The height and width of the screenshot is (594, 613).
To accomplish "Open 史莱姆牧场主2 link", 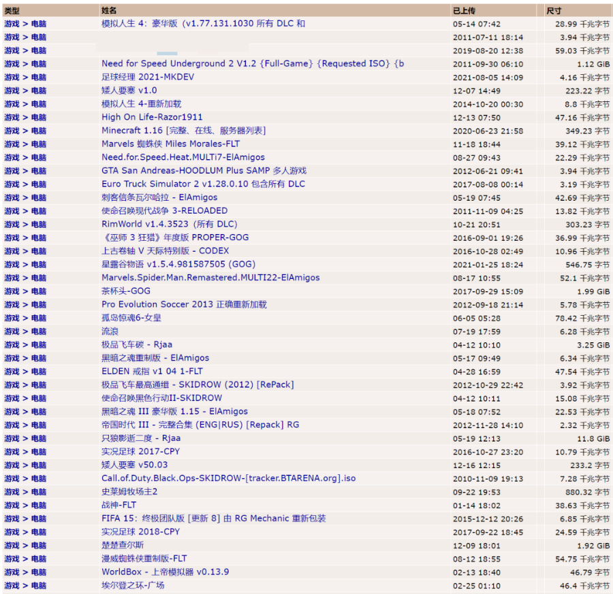I will click(129, 492).
